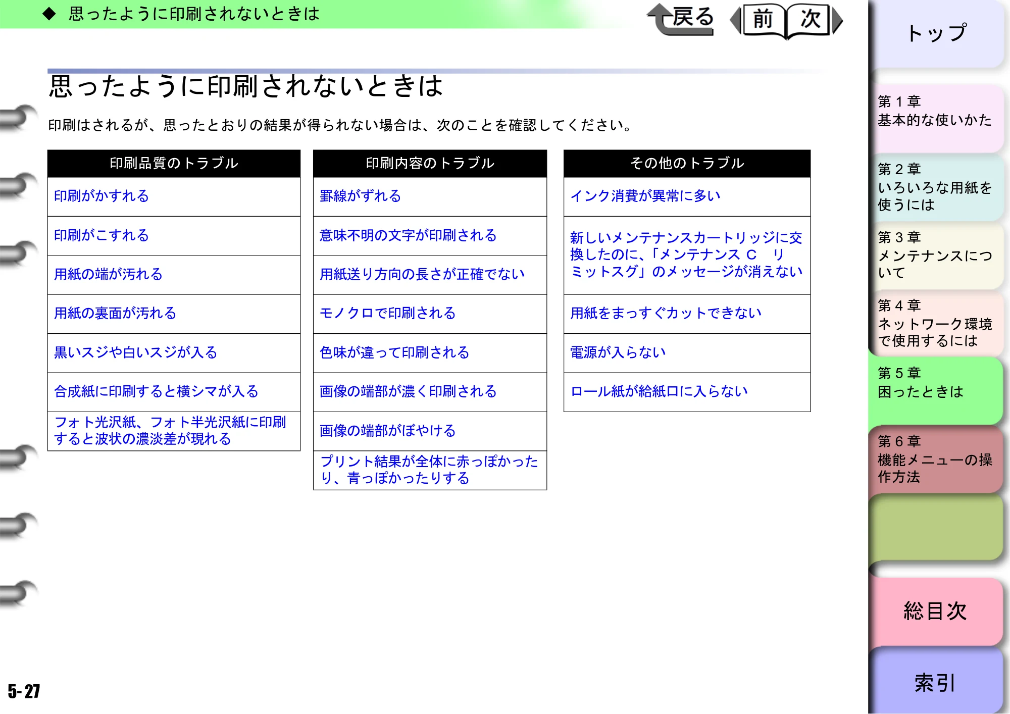Click the unlabeled olive-green side tab

tap(937, 528)
